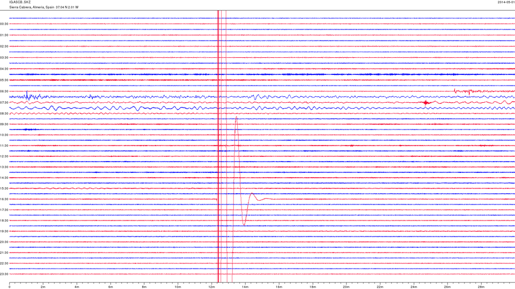Select the 00:30 time label

pyautogui.click(x=4, y=24)
